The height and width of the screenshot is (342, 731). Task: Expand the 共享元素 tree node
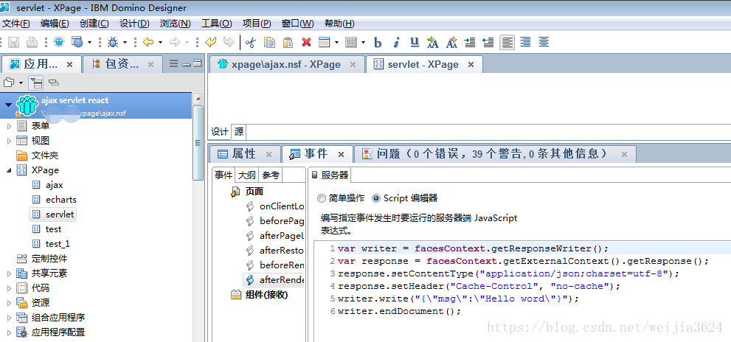(10, 273)
